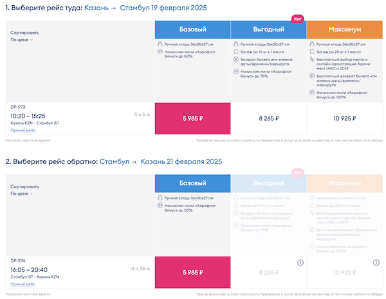Image resolution: width=386 pixels, height=299 pixels.
Task: Select the 5 985 ₽ Базовый fare for DP-974
Action: pyautogui.click(x=192, y=272)
